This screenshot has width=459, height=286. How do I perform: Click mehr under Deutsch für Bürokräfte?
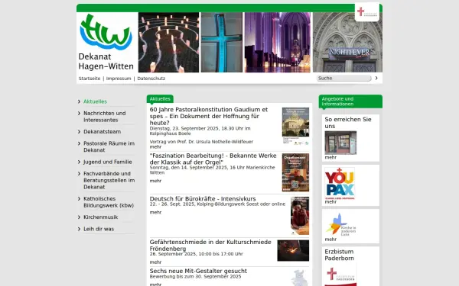155,213
